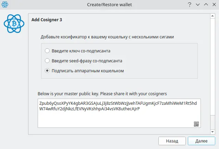Click inside the master public key text box
Viewport: 219px width, 149px height.
(119, 113)
